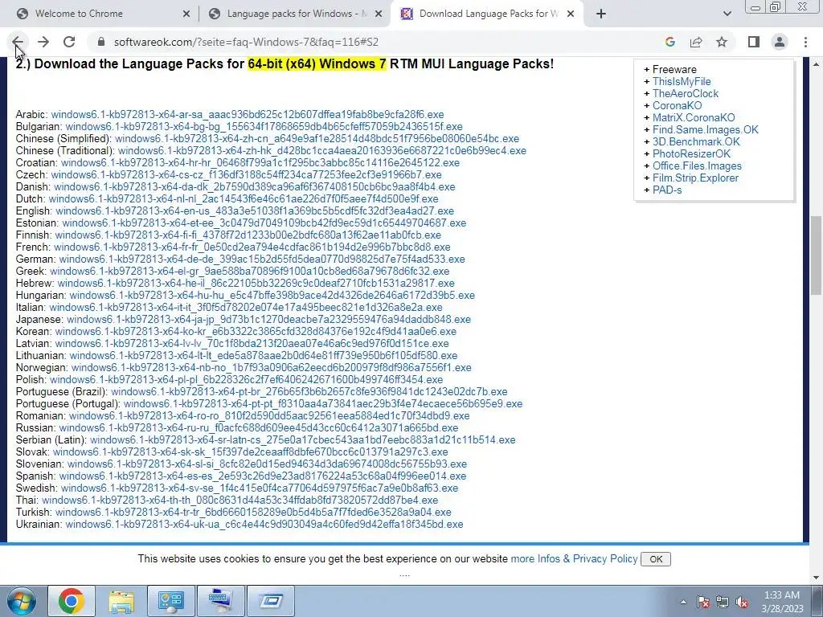Show hidden system tray icons

(x=683, y=602)
